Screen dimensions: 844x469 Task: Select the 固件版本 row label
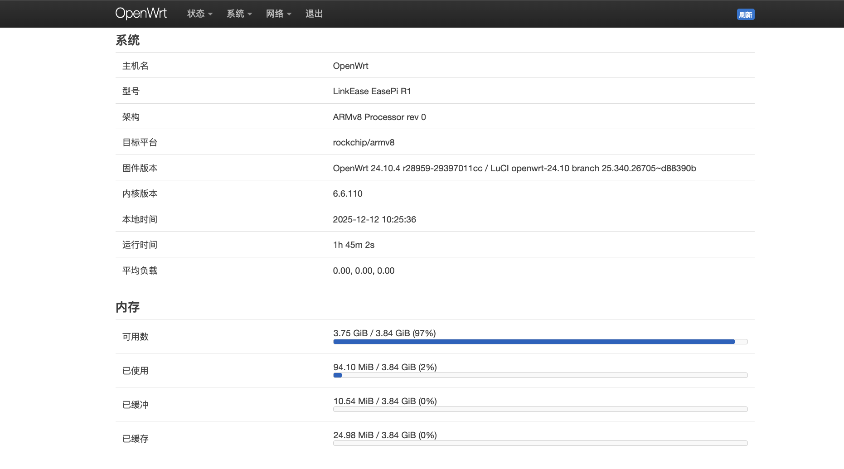(140, 168)
